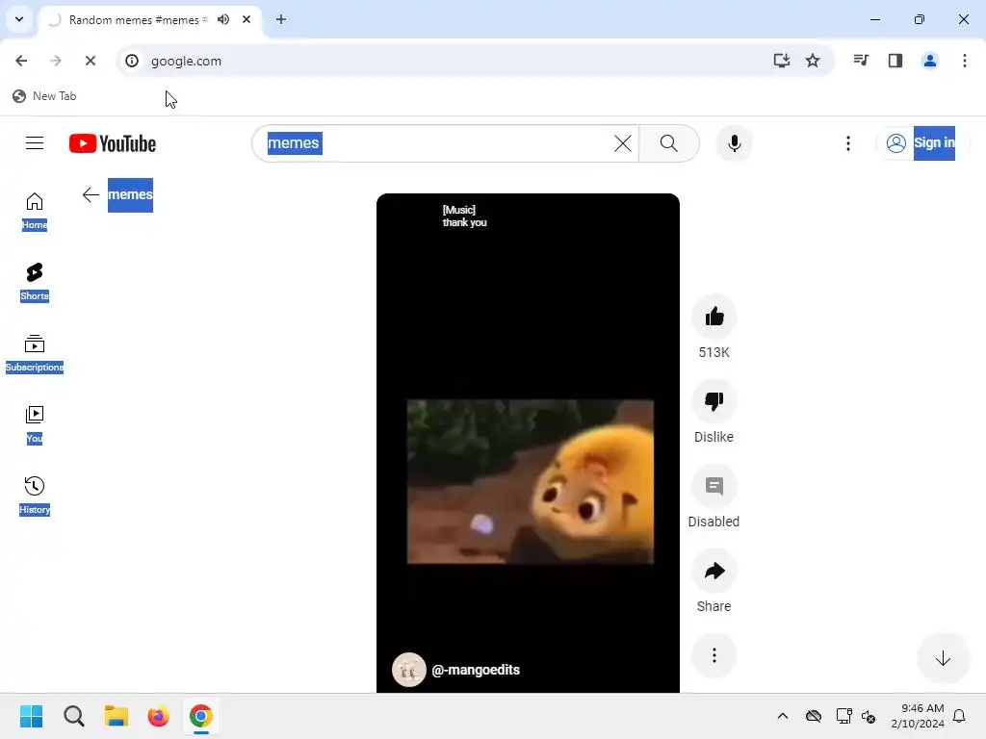This screenshot has width=986, height=739.
Task: Pause the playing Short video
Action: (528, 443)
